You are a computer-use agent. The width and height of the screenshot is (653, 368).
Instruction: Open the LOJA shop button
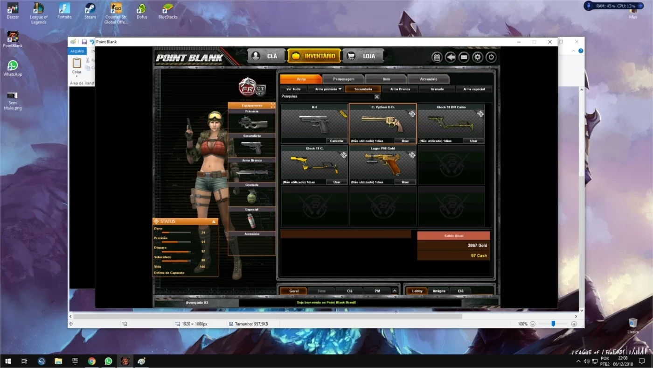(x=363, y=56)
